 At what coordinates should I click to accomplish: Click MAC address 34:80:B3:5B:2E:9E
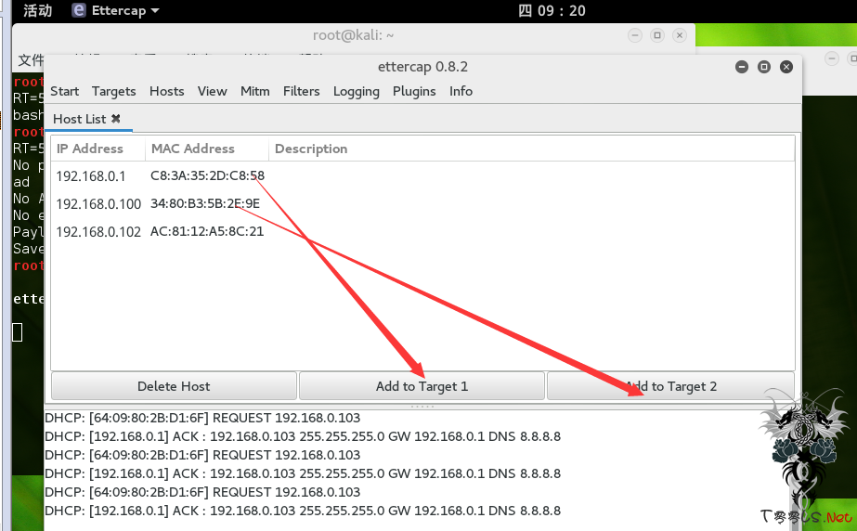click(x=205, y=204)
